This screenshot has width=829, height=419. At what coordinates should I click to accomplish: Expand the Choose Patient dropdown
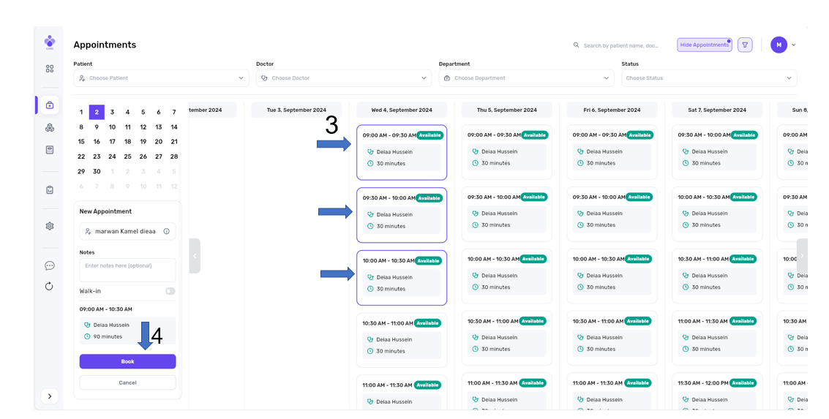tap(161, 78)
